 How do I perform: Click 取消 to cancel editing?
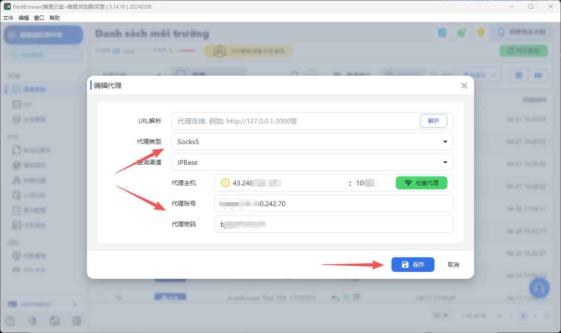coord(453,265)
